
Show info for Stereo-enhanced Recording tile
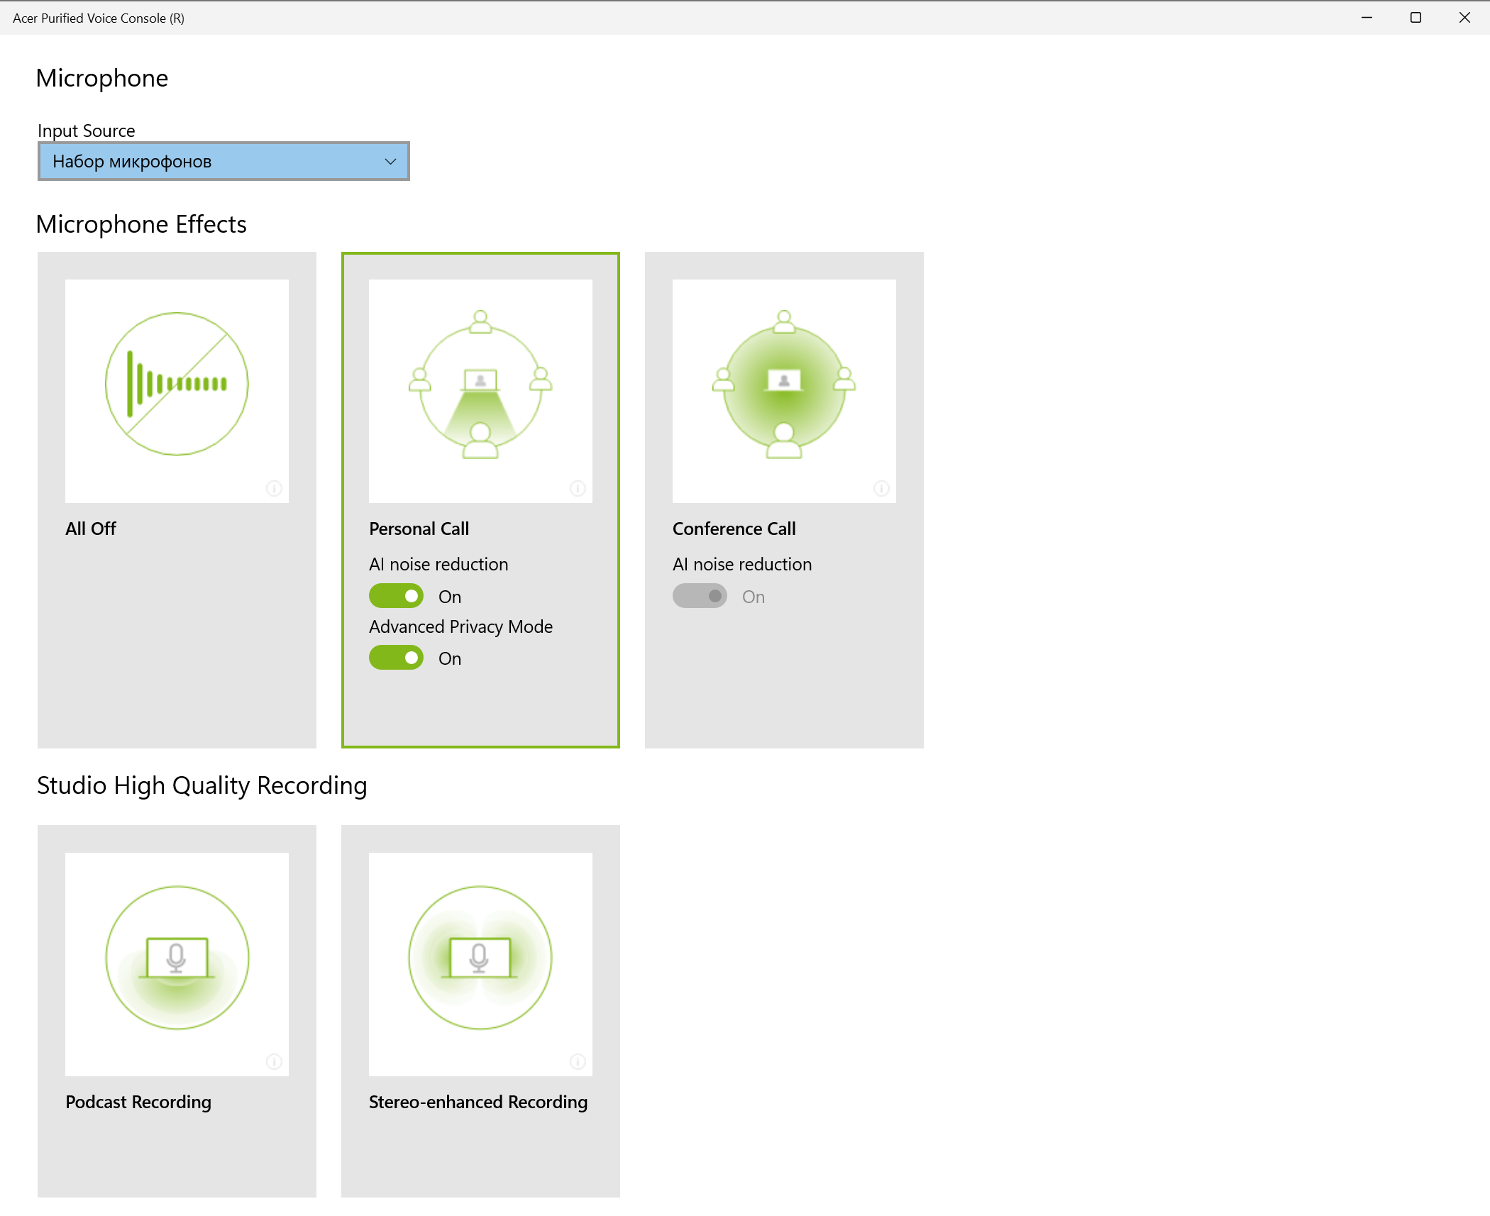578,1061
